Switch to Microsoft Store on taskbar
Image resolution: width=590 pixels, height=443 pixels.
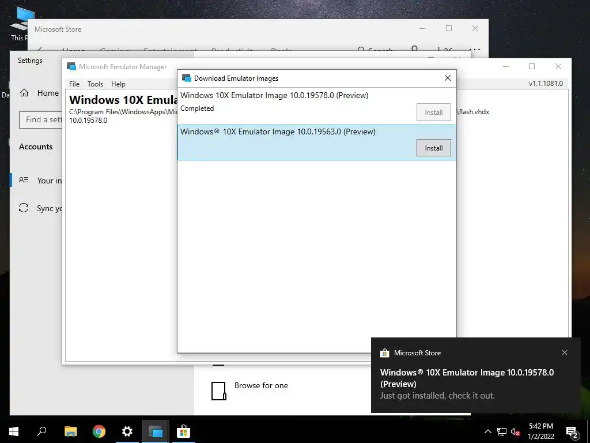pos(184,431)
